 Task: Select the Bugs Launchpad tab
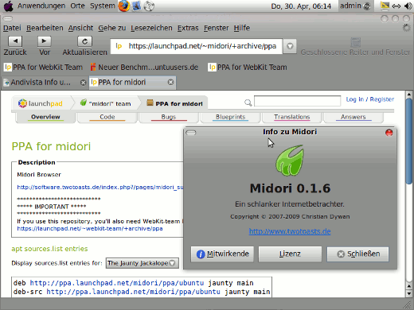click(x=169, y=117)
